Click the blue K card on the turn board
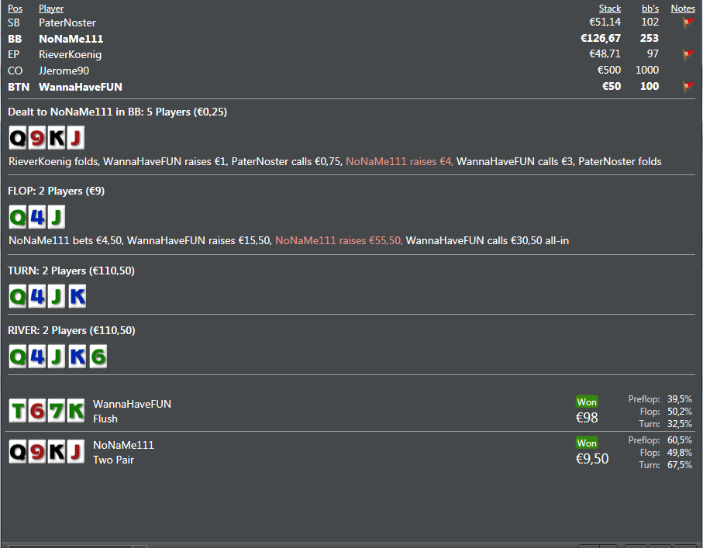The width and height of the screenshot is (703, 548). pos(77,297)
